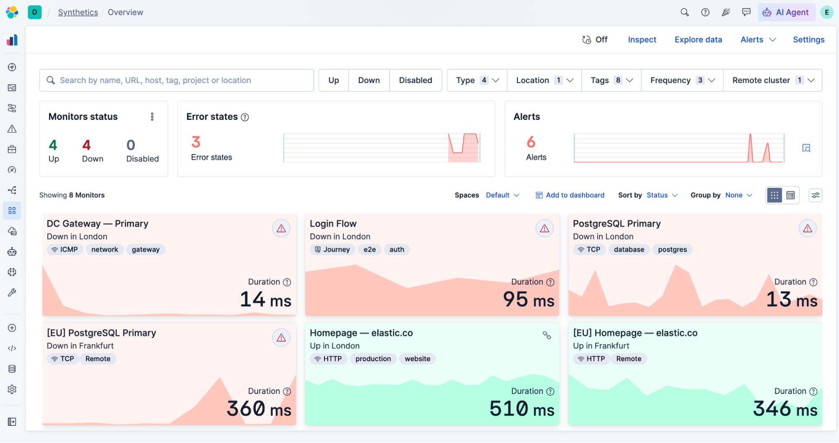Image resolution: width=839 pixels, height=443 pixels.
Task: Open Monitors status three-dot options menu
Action: 152,117
